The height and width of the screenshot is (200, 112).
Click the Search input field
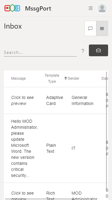(x=40, y=52)
